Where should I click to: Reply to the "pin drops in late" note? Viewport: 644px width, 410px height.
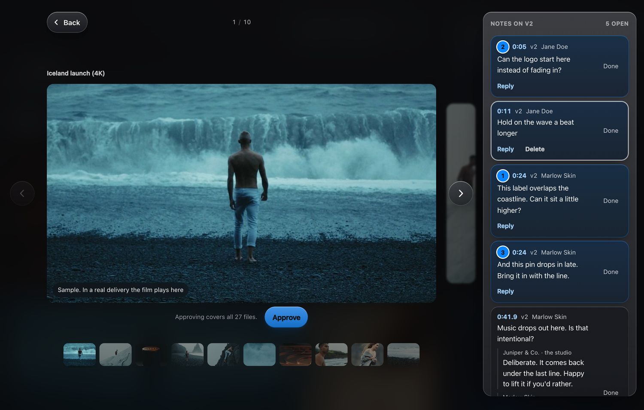[505, 291]
